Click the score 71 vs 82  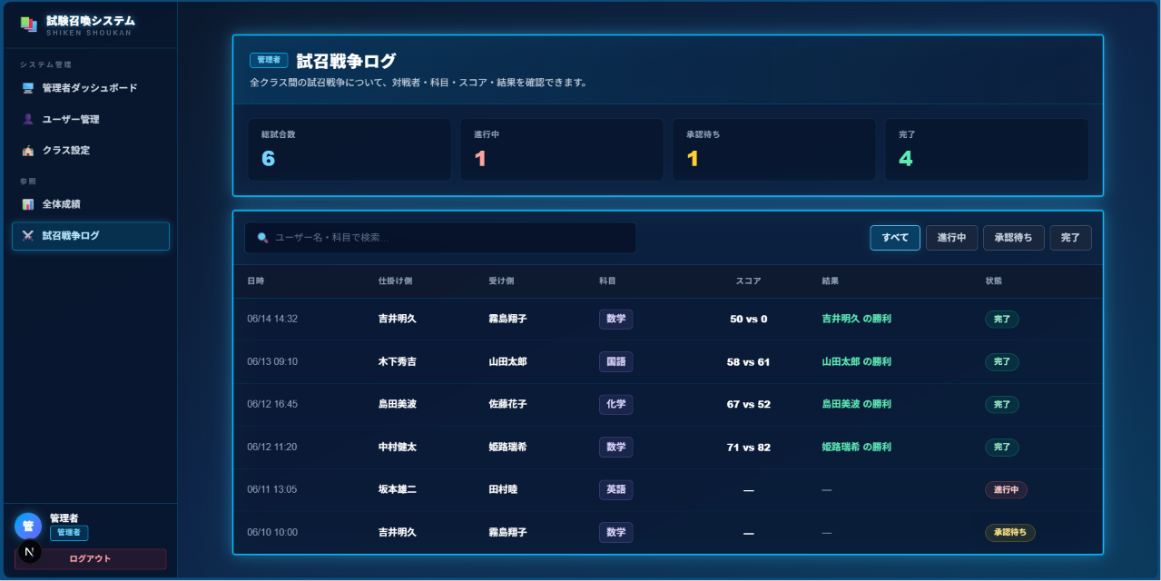tap(749, 447)
